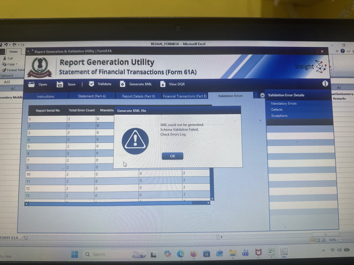
Task: Click the Wi-Fi icon in system tray
Action: 332,250
